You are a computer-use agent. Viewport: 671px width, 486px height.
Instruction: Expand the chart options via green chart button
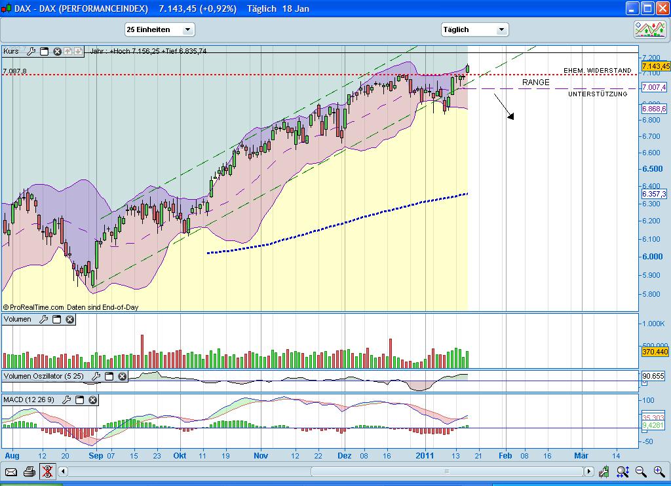(604, 472)
